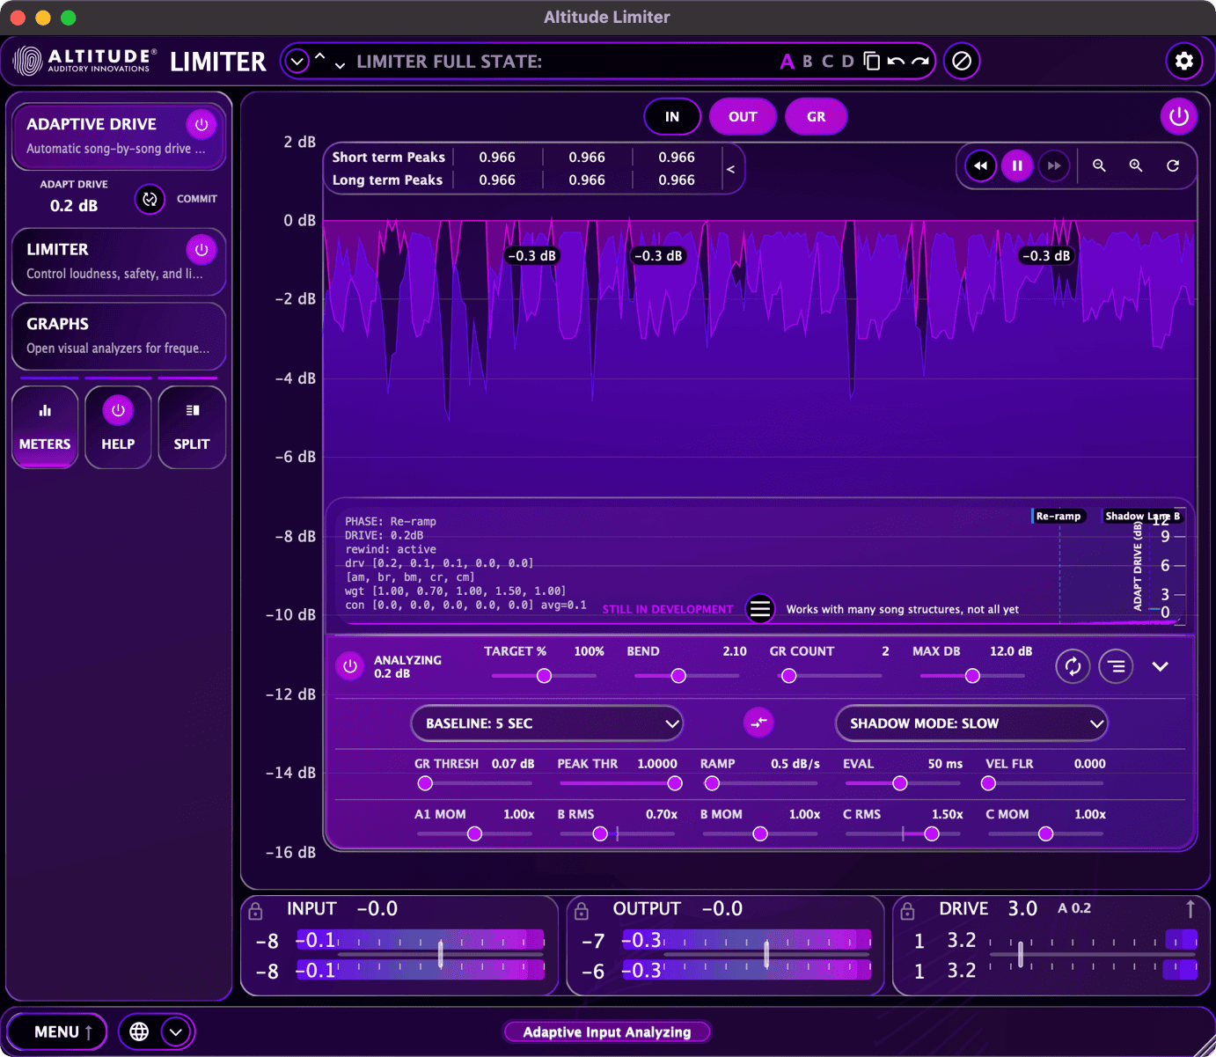Click the Input level fader handle
1216x1057 pixels.
click(441, 954)
